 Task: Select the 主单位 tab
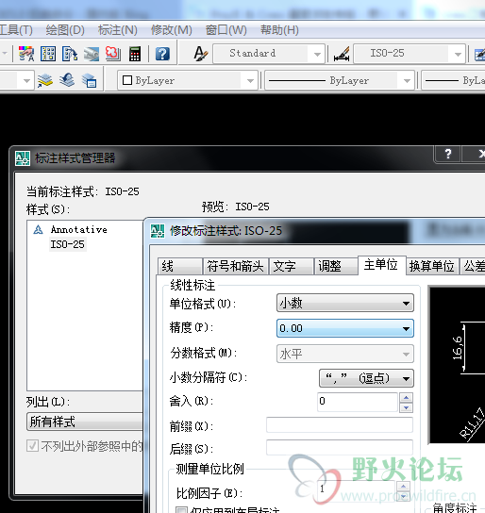381,265
